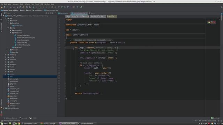Viewport: 223px width, 125px height.
Task: Select composer.json in project tree
Action: [14, 89]
